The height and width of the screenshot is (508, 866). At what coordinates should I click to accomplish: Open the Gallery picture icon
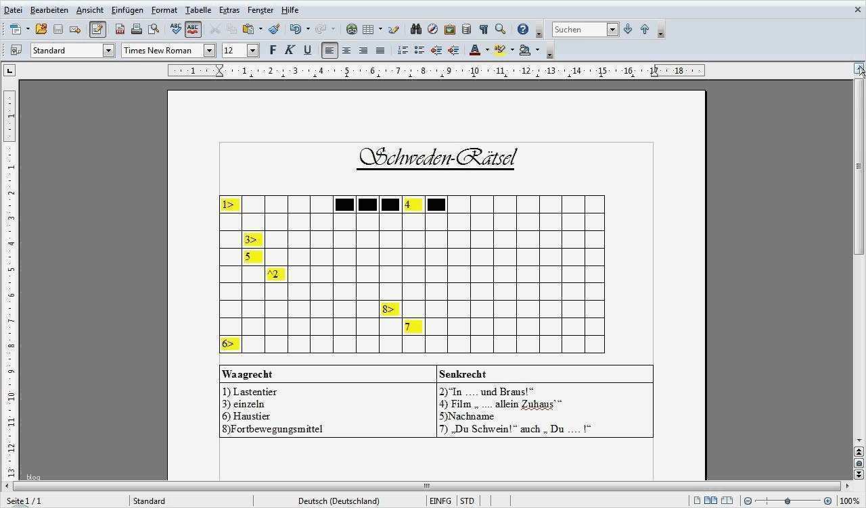point(450,29)
